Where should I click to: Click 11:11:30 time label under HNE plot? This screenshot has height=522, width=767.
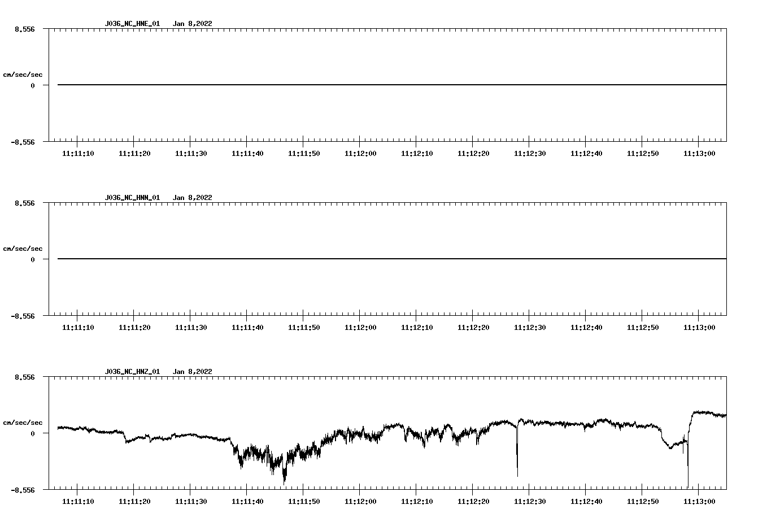coord(191,154)
